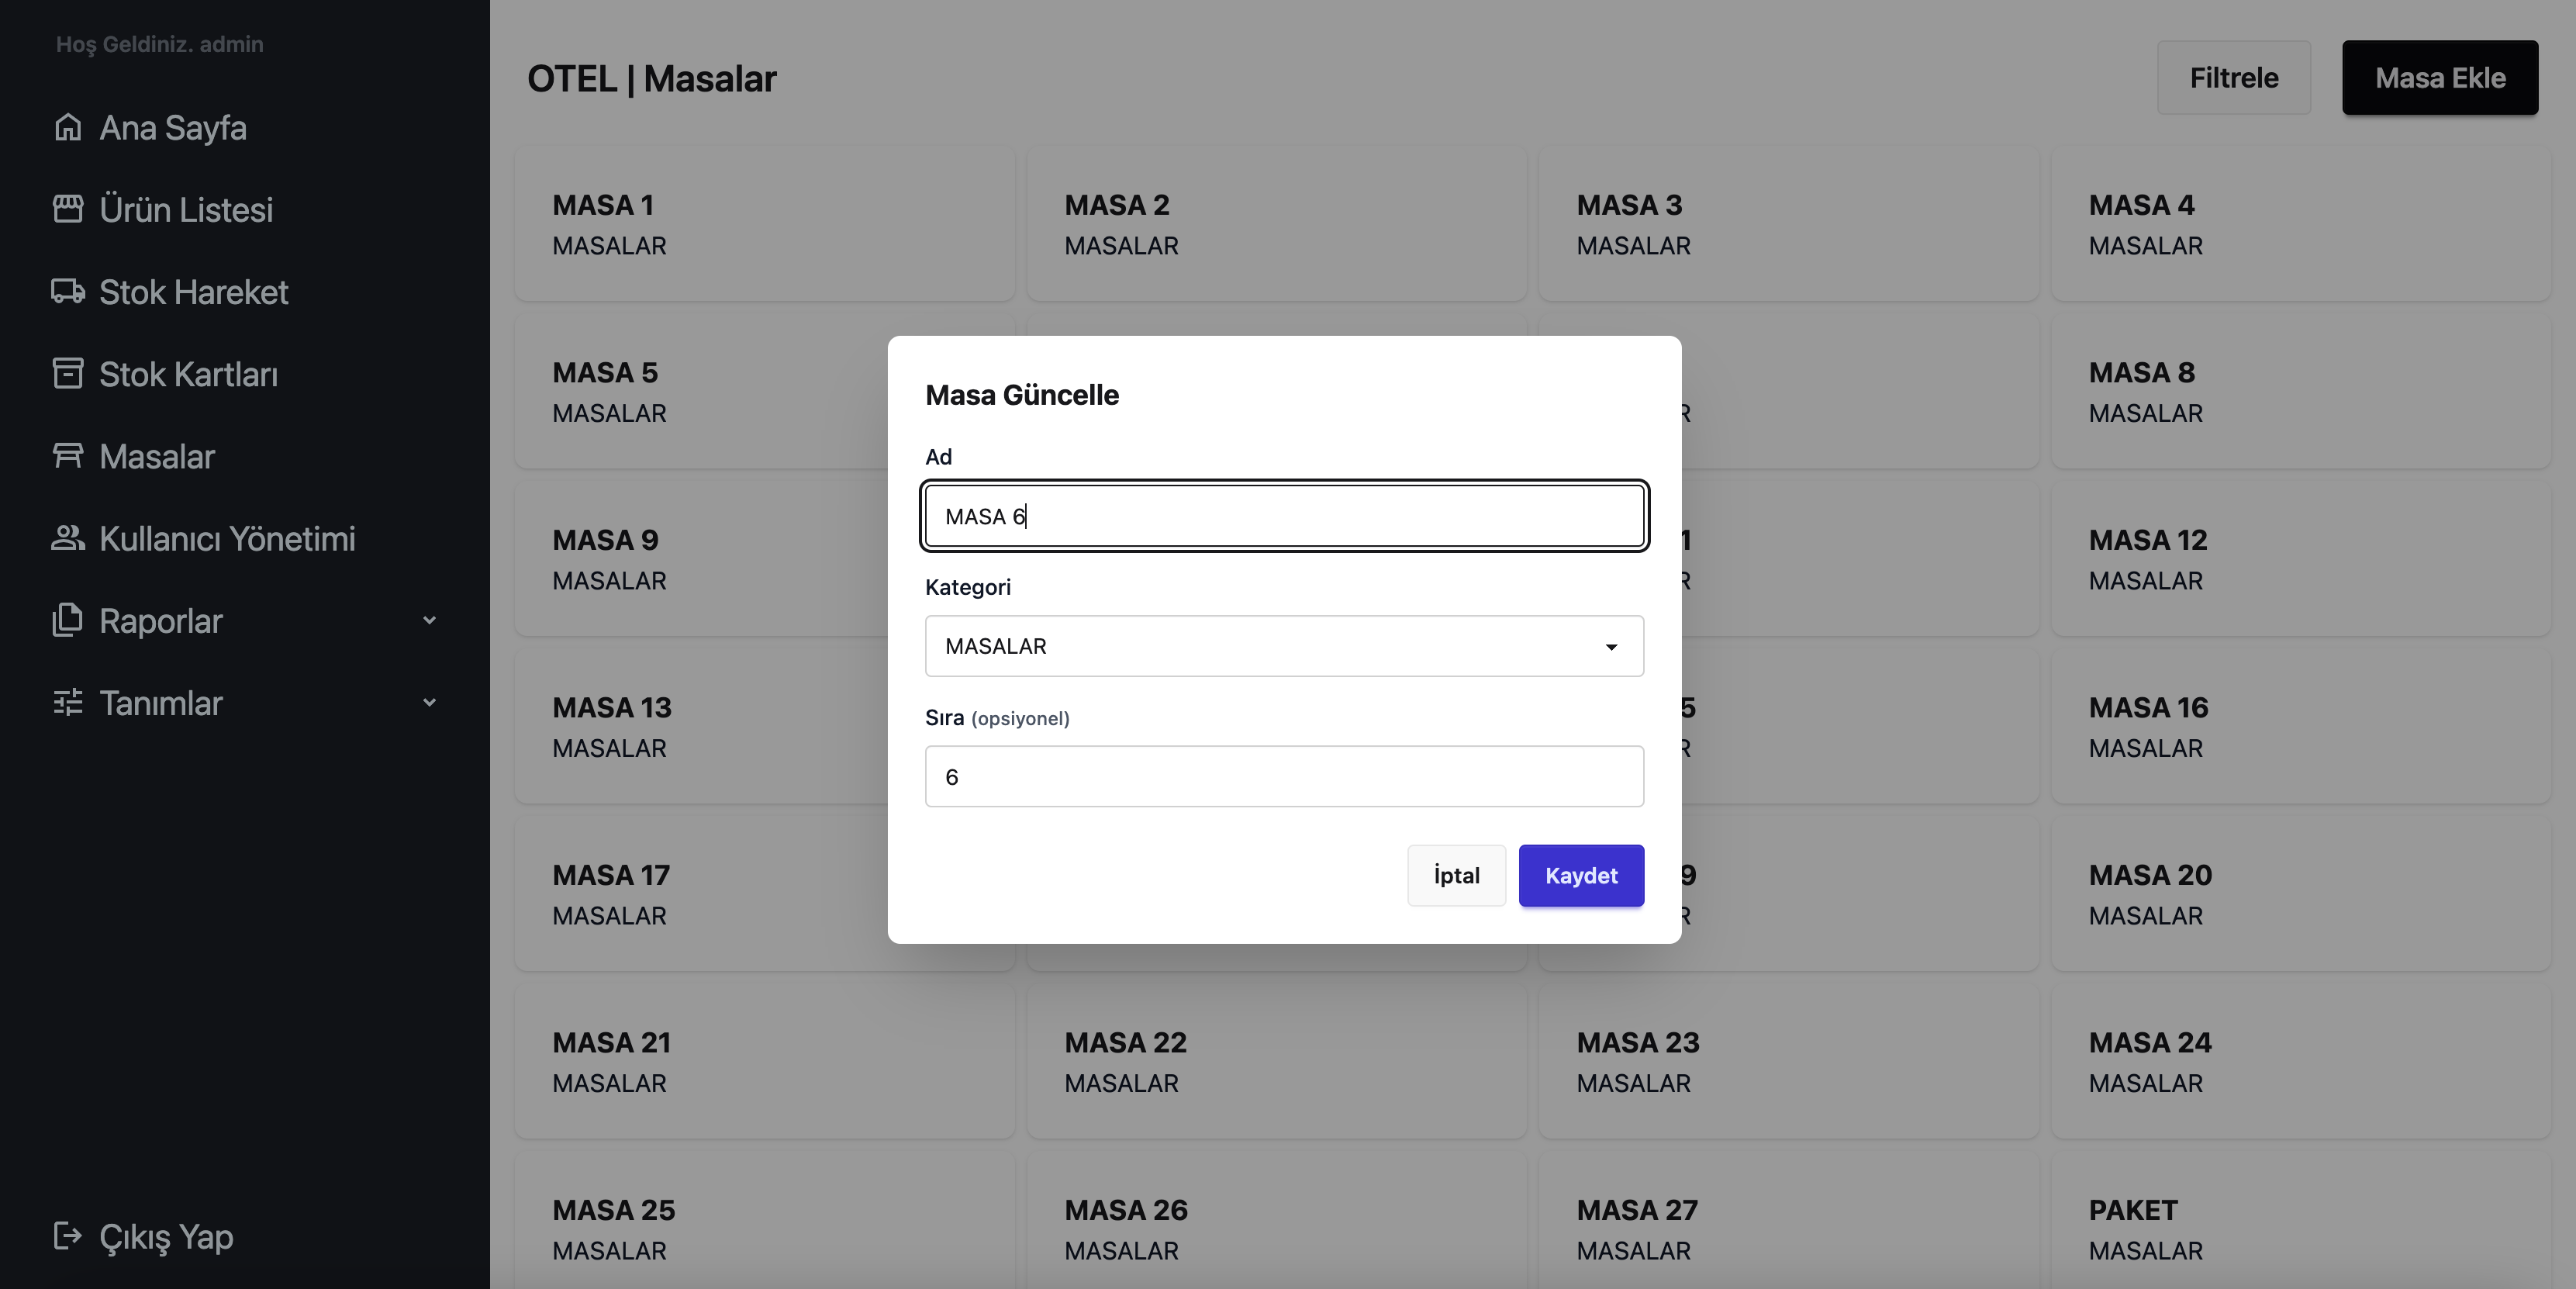Click the Kullanıcı Yönetimi people icon
This screenshot has width=2576, height=1289.
pyautogui.click(x=67, y=538)
